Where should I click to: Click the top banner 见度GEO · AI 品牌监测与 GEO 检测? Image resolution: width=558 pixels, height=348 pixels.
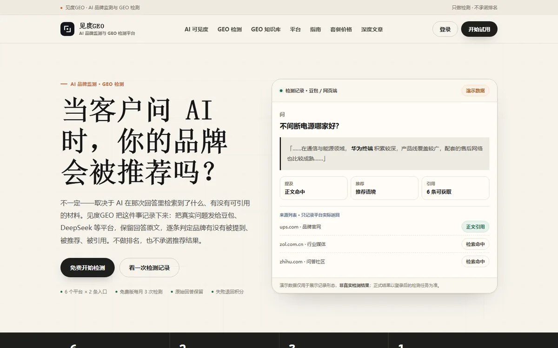tap(102, 7)
